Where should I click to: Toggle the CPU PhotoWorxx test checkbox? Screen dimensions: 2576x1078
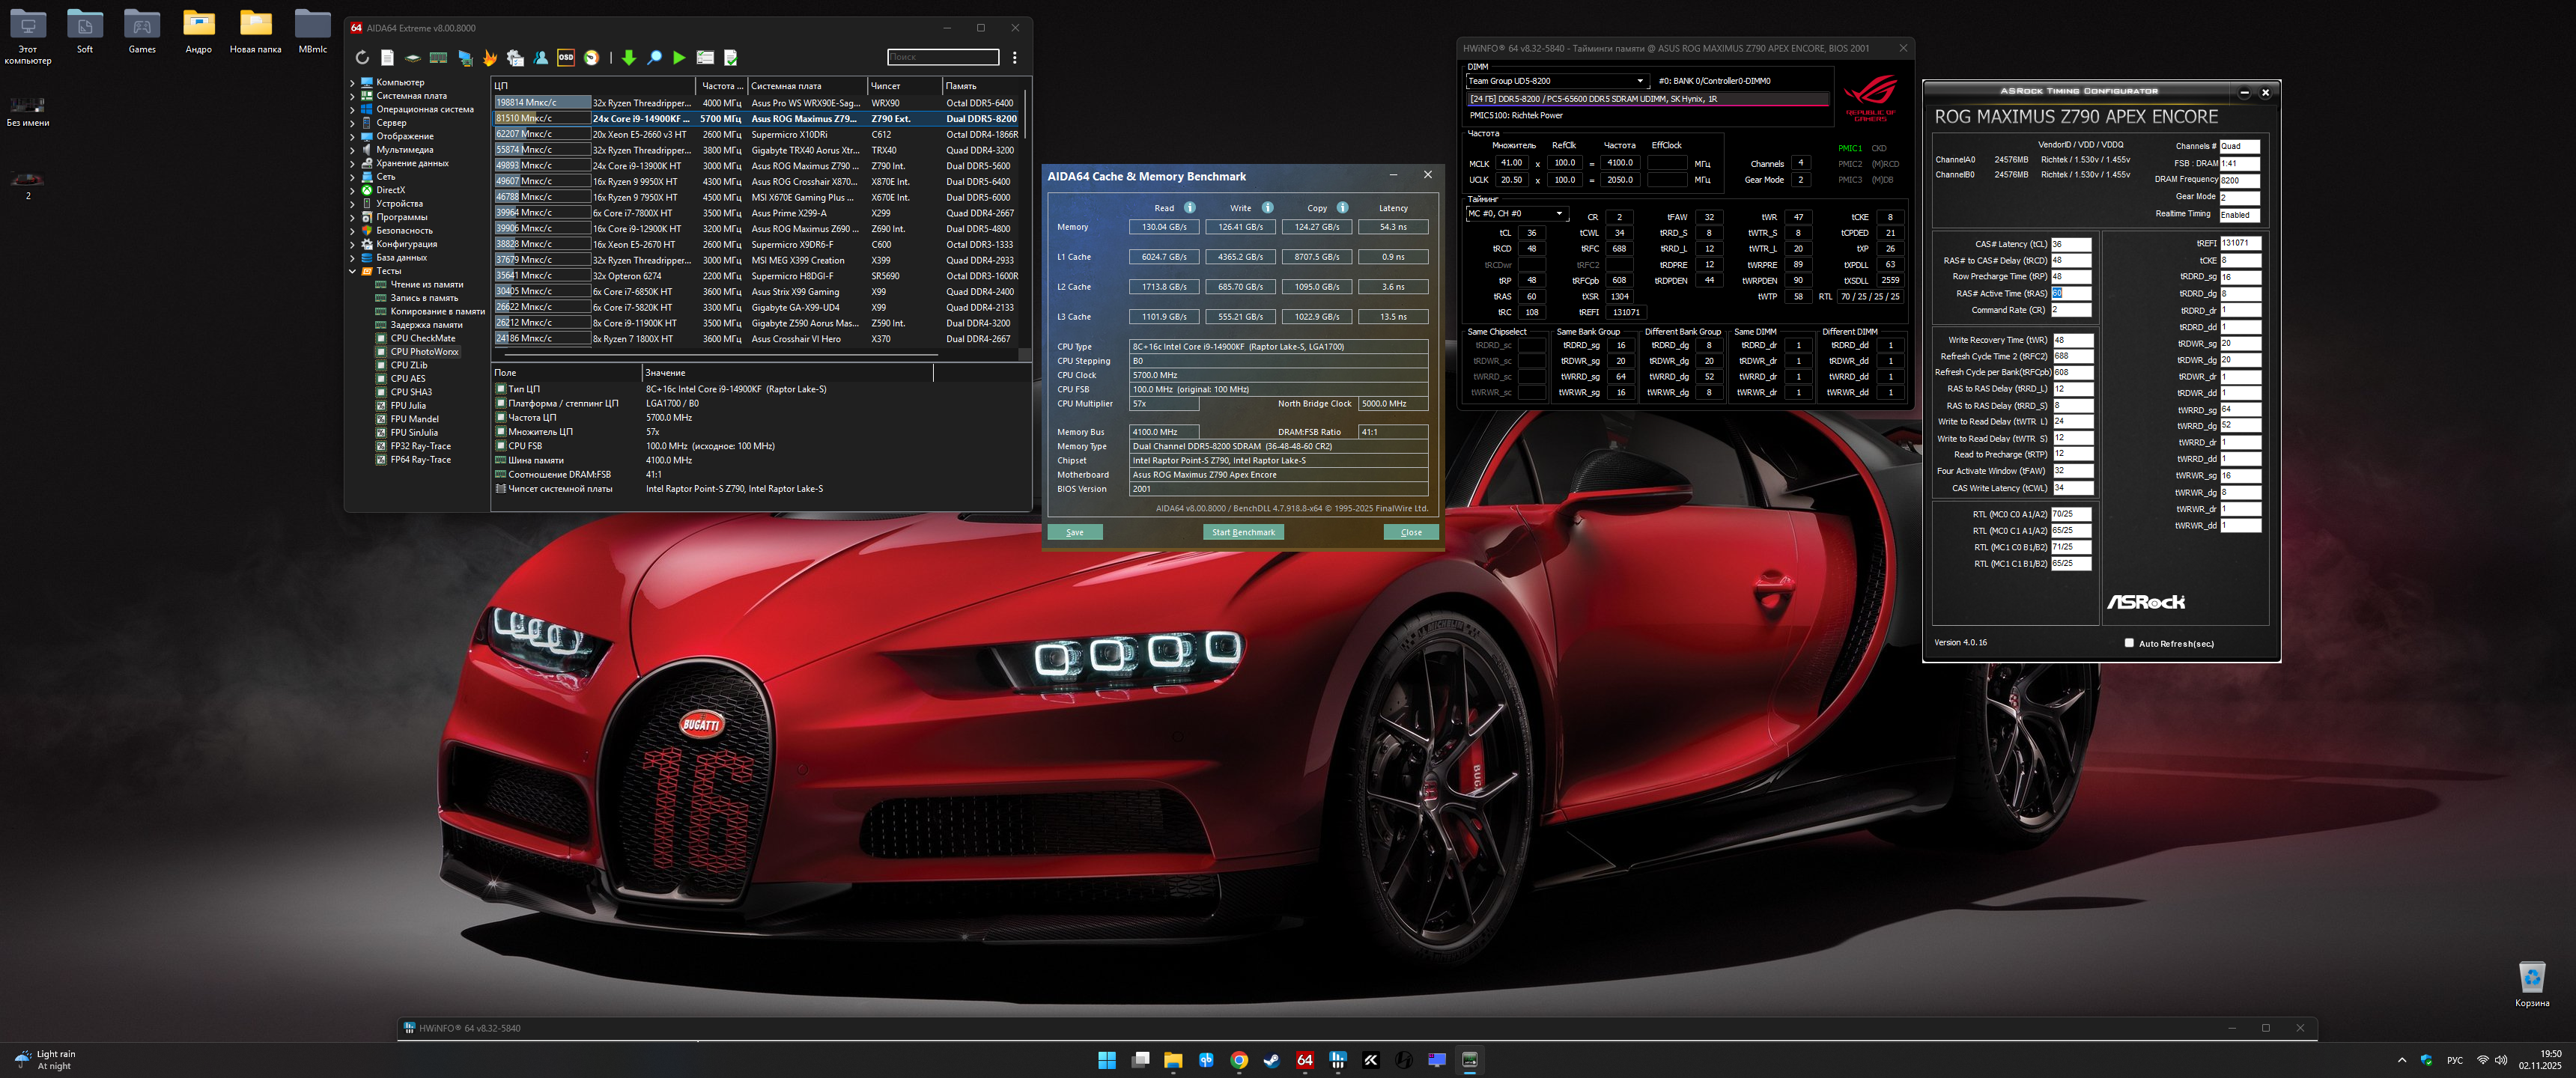pyautogui.click(x=381, y=352)
